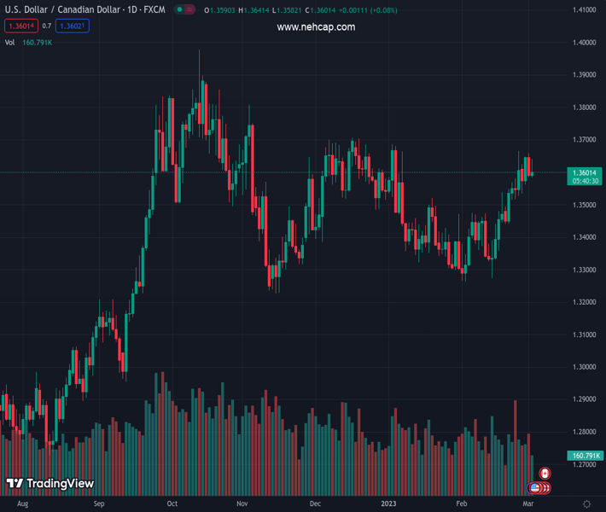This screenshot has height=512, width=606.
Task: Click the www.nehcap.com watermark text
Action: [316, 27]
